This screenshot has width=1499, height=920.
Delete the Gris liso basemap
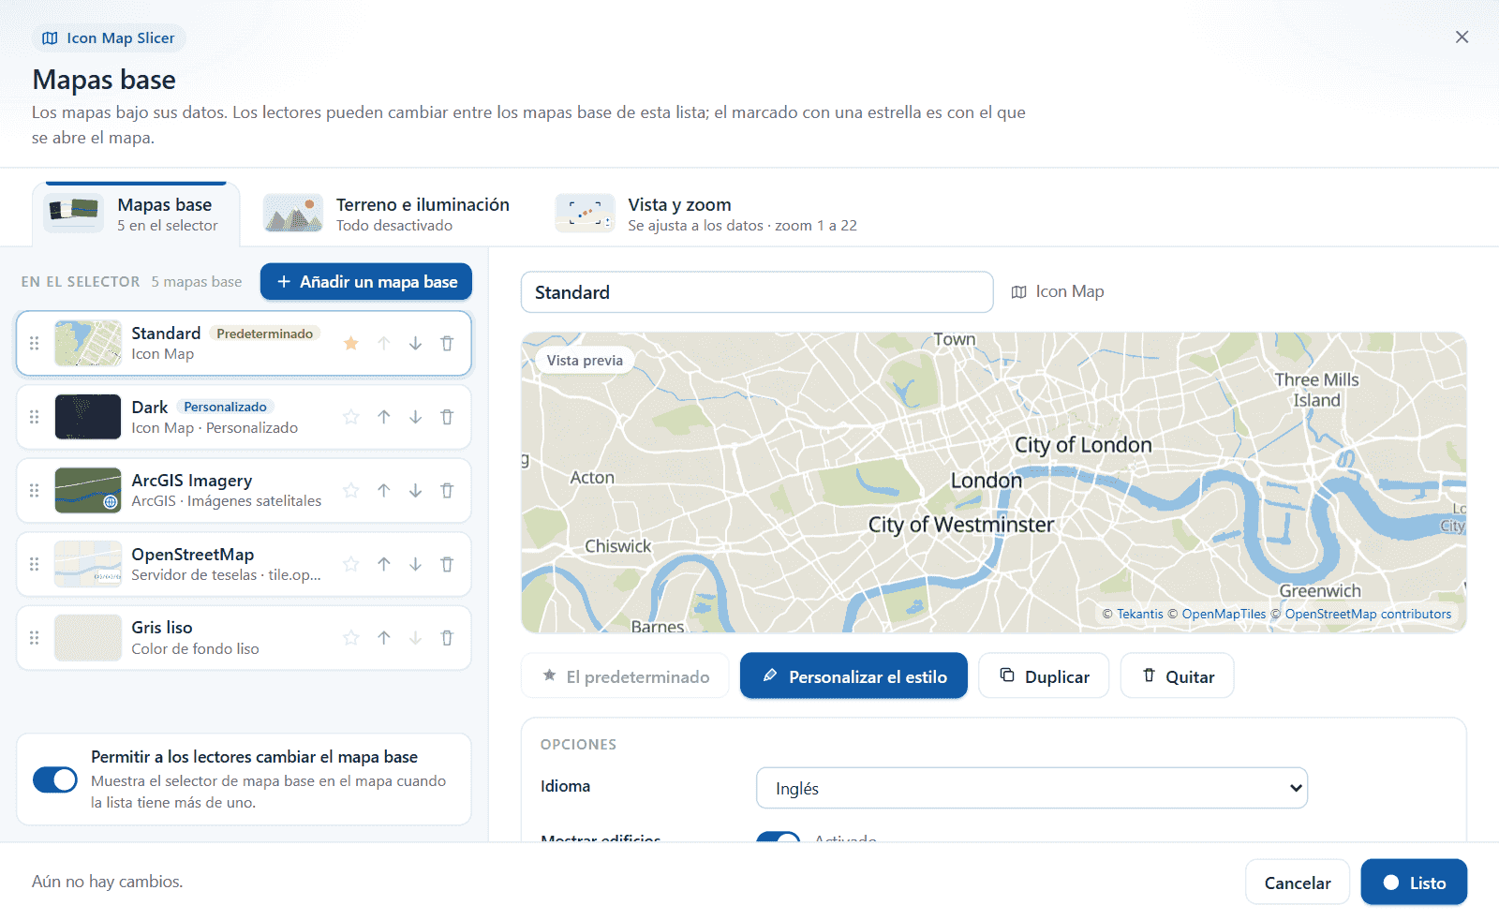click(x=447, y=638)
